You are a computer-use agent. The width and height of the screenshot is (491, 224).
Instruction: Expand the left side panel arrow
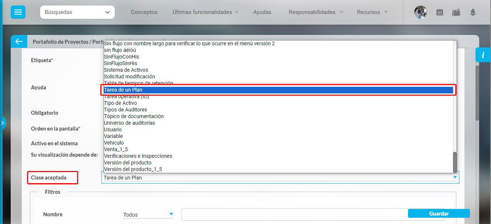3,123
